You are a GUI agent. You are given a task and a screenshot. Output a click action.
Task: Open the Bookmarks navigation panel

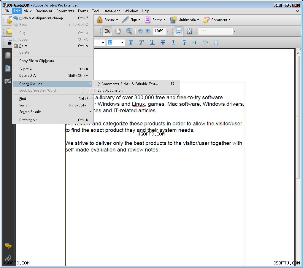(8, 68)
